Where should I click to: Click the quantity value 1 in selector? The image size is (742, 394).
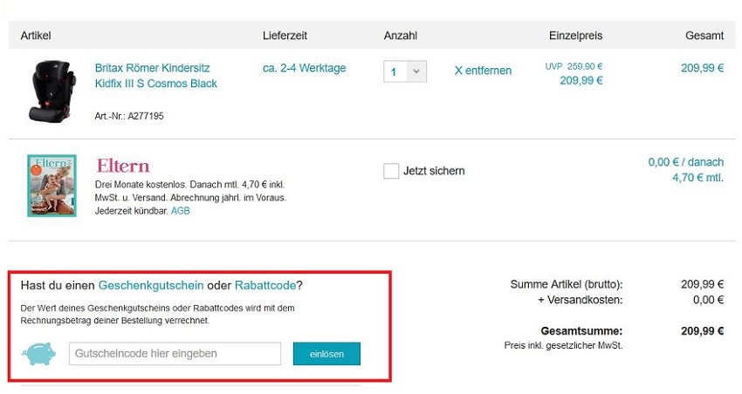395,71
